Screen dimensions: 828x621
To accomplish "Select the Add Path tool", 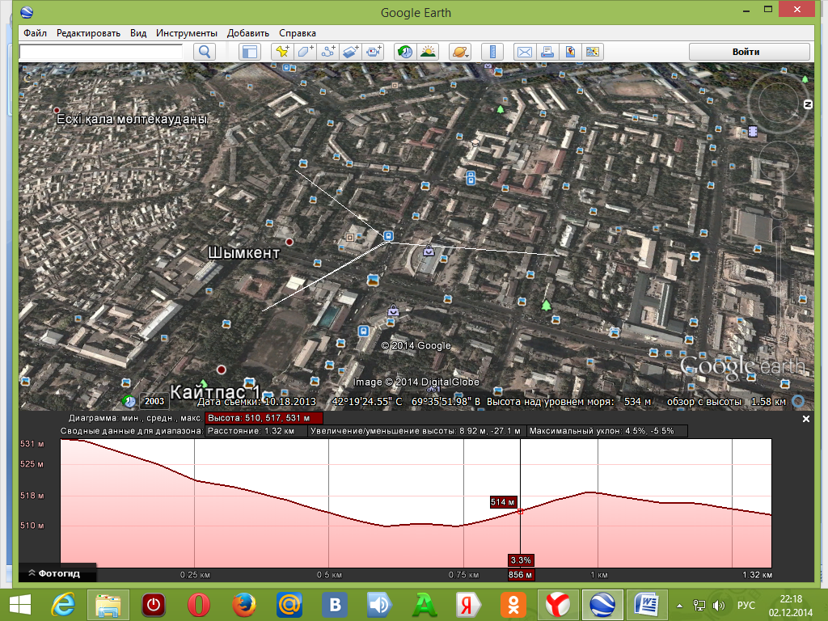I will click(x=328, y=52).
